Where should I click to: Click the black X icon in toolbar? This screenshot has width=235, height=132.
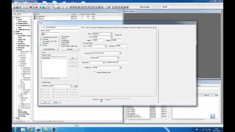click(99, 7)
